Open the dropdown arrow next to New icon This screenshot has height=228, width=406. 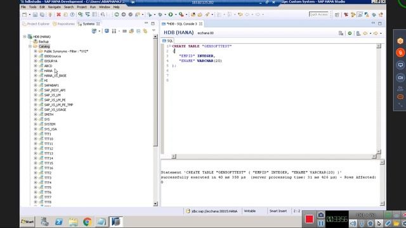click(x=30, y=15)
